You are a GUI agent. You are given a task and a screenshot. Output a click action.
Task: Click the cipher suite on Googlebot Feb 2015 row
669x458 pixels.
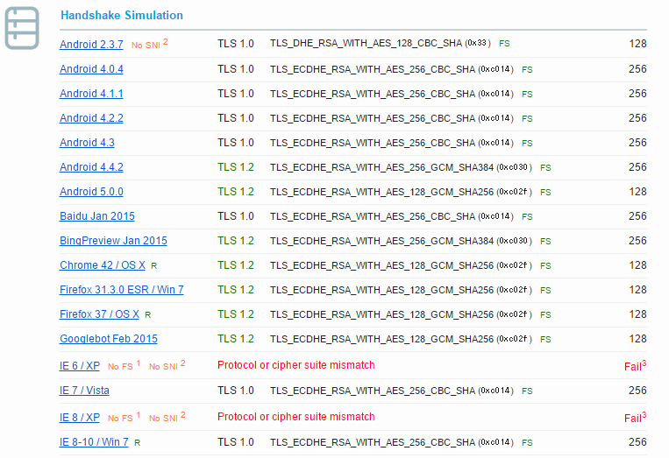tap(401, 339)
